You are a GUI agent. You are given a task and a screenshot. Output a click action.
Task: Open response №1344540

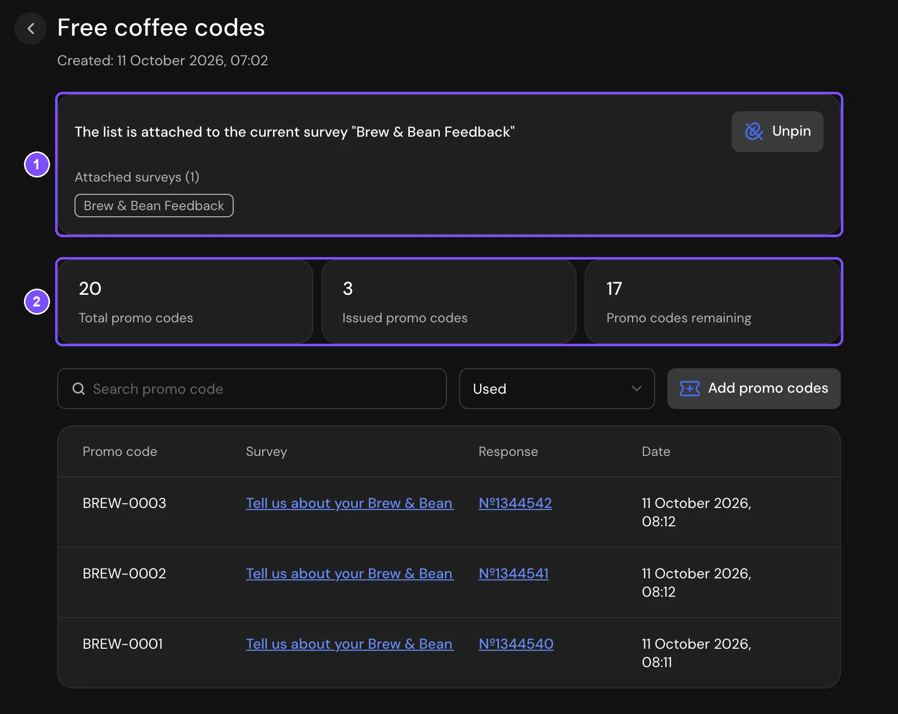[x=516, y=644]
